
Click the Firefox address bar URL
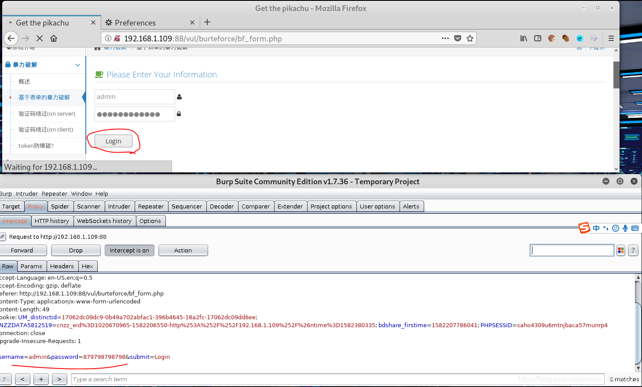pyautogui.click(x=203, y=38)
